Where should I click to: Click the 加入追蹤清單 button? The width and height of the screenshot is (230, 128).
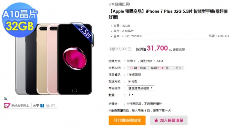(x=169, y=120)
